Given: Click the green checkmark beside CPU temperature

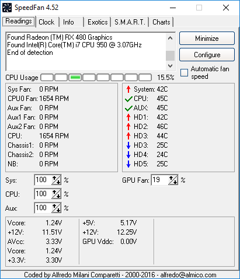Looking at the screenshot, I should pyautogui.click(x=128, y=99).
